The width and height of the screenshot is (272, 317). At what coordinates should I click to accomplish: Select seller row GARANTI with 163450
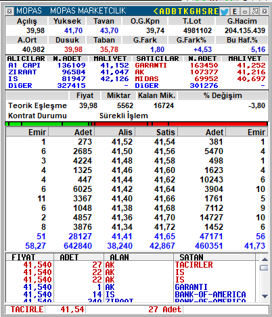200,66
